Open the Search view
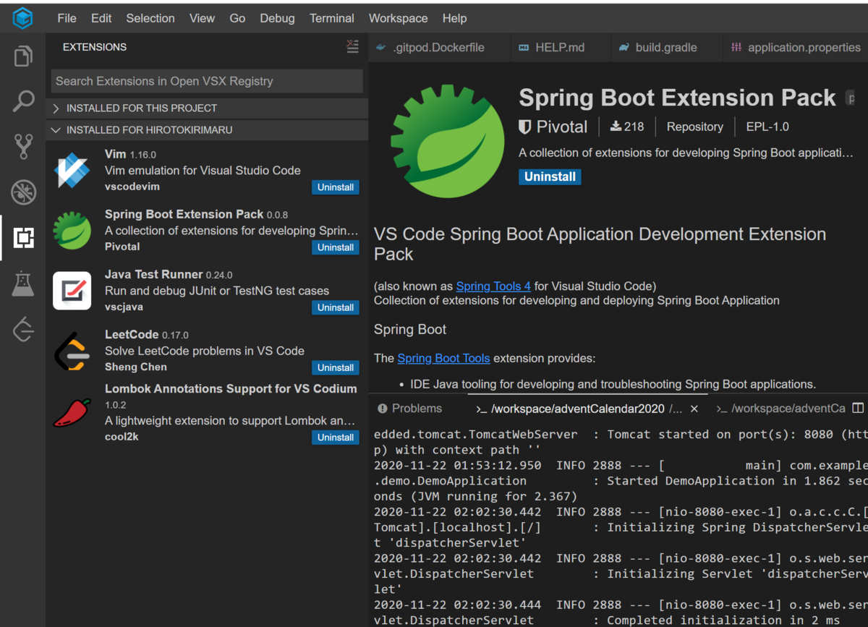 22,101
